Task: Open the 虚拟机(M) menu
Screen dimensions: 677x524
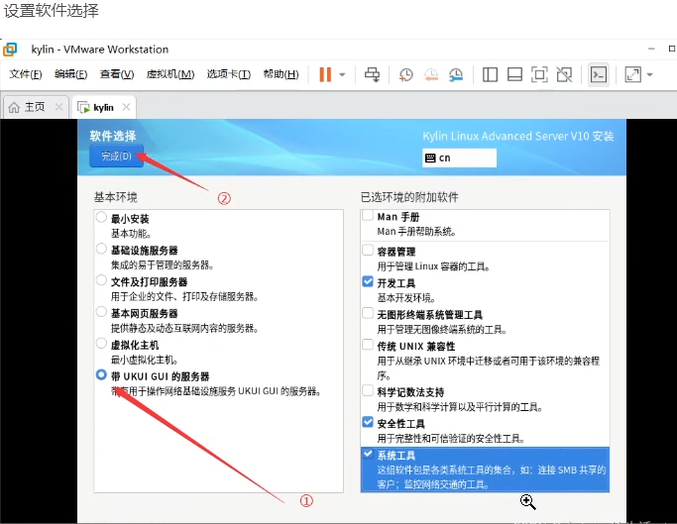Action: (170, 74)
